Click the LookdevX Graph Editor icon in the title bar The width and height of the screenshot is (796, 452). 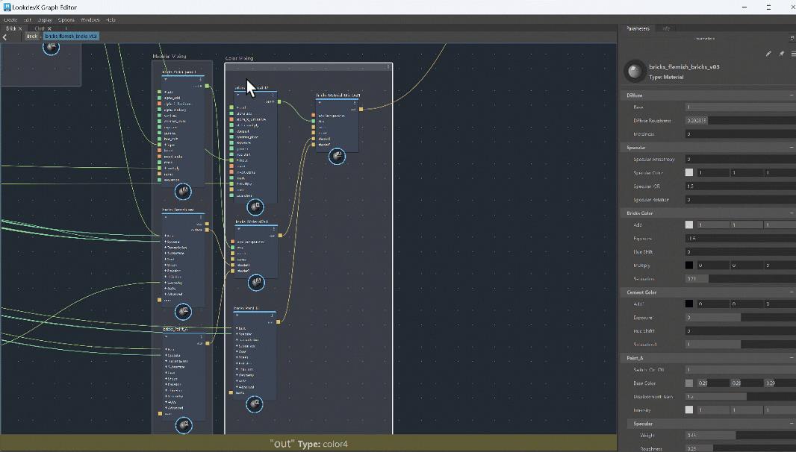(x=6, y=7)
